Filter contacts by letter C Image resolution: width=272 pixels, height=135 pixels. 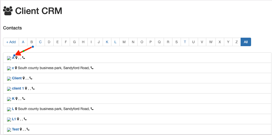point(40,42)
